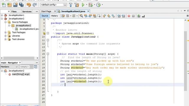Viewport: 189px width, 106px height.
Task: Click Find Previous Occurrence icon
Action: click(86, 16)
